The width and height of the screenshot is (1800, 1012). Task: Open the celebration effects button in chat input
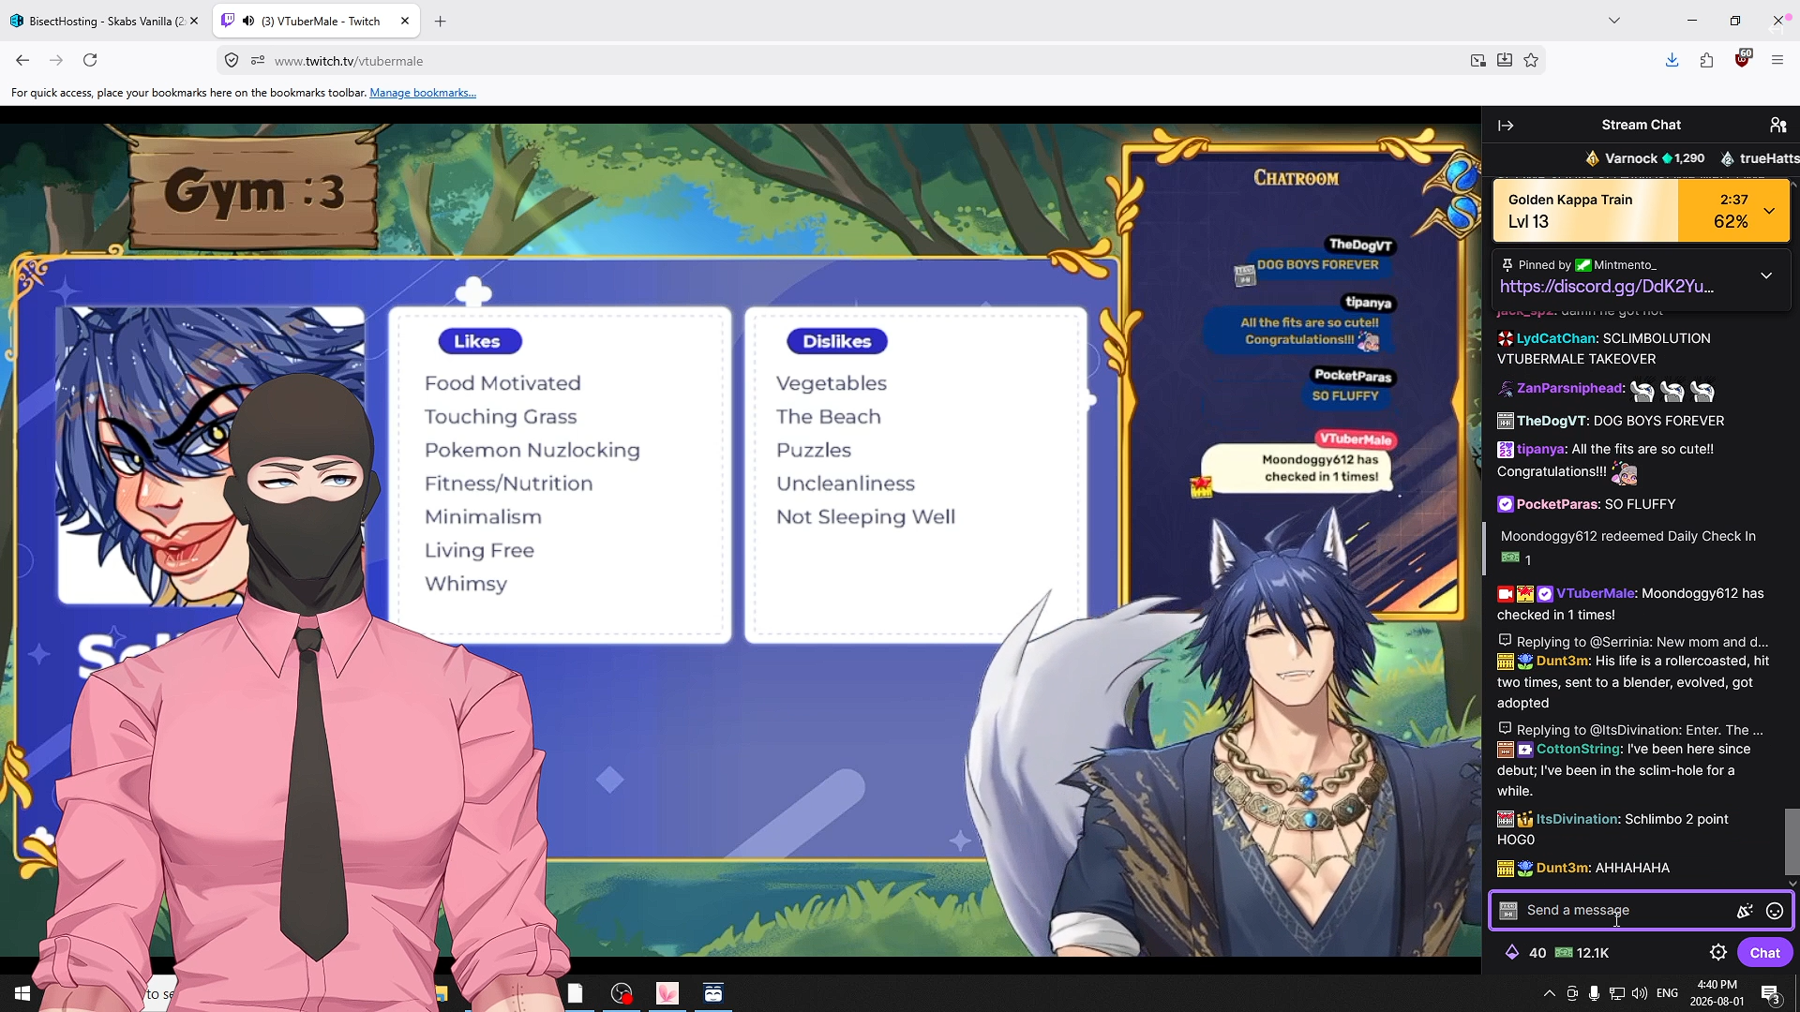1745,911
